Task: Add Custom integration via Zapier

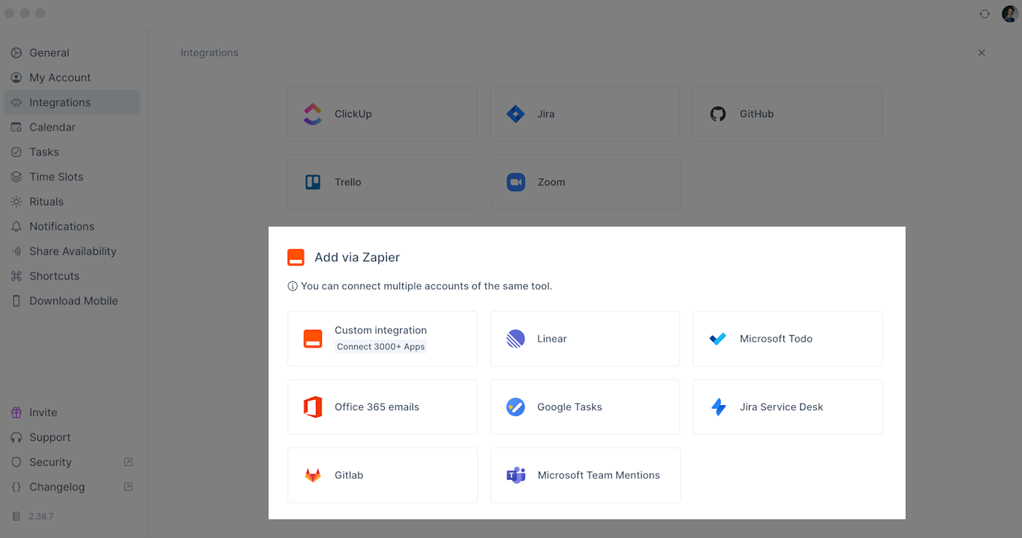Action: [x=383, y=339]
